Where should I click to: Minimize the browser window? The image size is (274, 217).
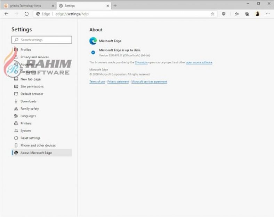[x=248, y=3]
